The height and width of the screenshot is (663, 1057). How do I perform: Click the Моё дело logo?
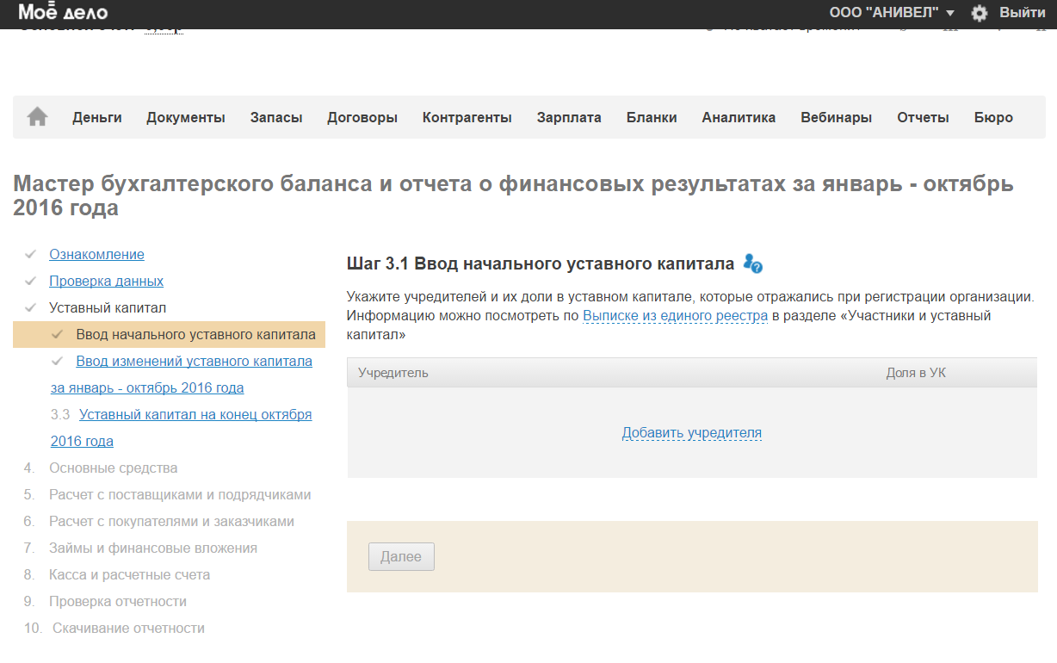[x=64, y=12]
